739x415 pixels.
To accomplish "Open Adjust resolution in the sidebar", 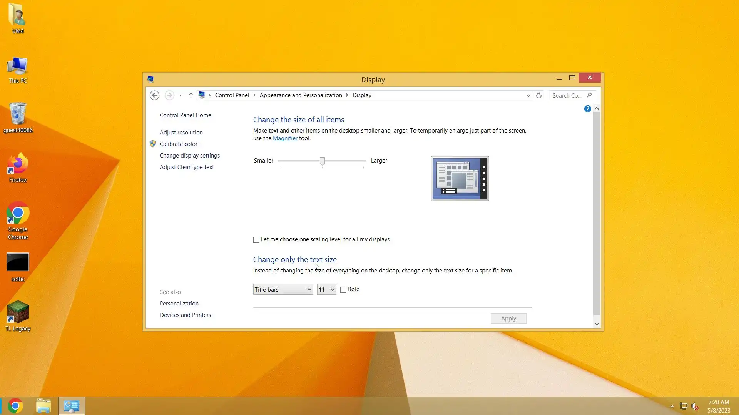I will (181, 133).
